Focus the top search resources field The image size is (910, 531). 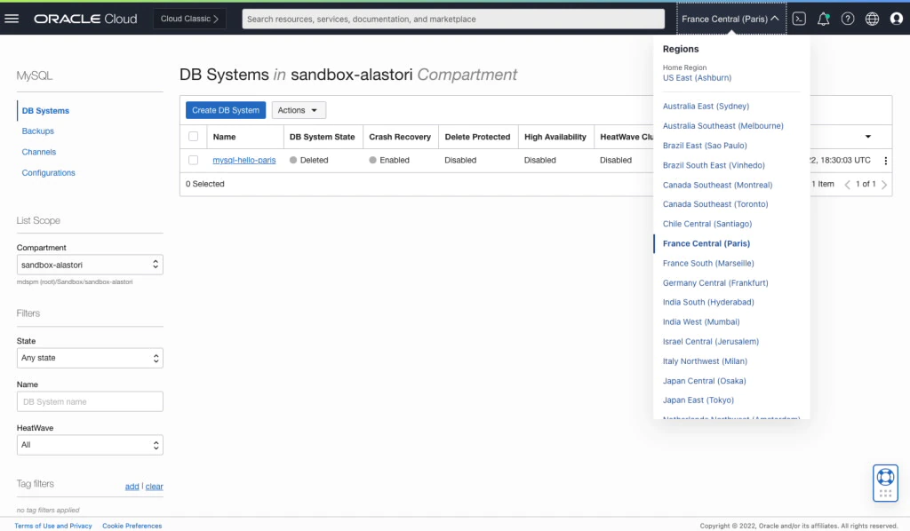(x=453, y=19)
